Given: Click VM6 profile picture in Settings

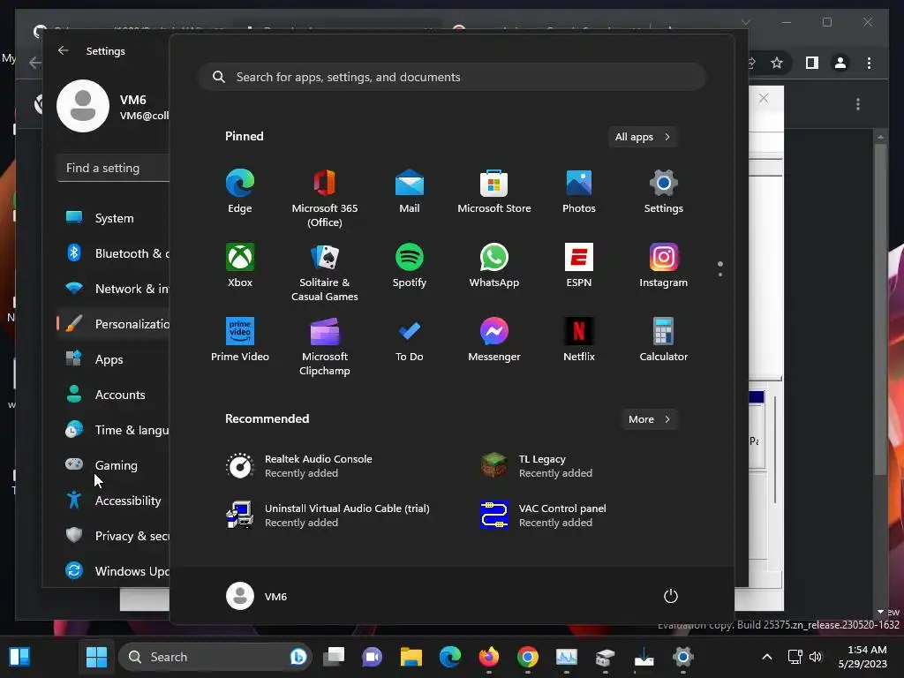Looking at the screenshot, I should click(83, 106).
